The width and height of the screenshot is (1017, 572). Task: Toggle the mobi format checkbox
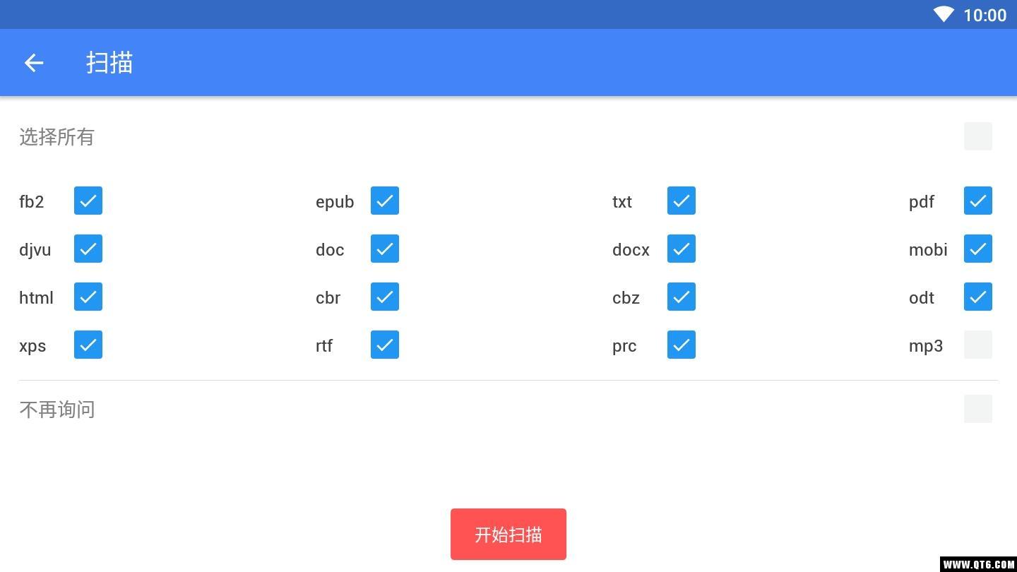(x=978, y=249)
